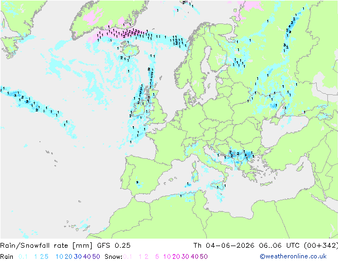The image size is (338, 261).
Task: Click the 'Rain/Snowfall rate [mm]' title text
Action: (46, 245)
